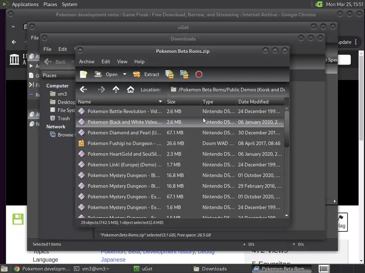Click the 26.6 MB size cell
The image size is (365, 273).
(175, 143)
